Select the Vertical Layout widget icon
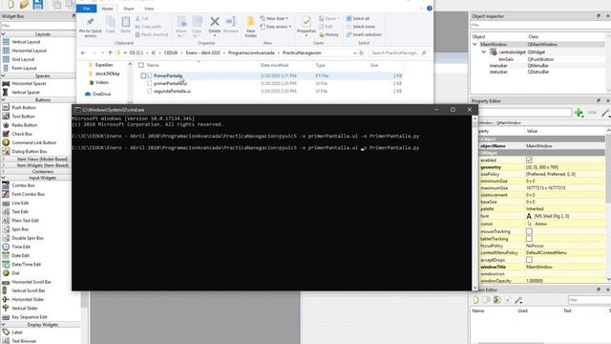The width and height of the screenshot is (611, 344). (6, 42)
